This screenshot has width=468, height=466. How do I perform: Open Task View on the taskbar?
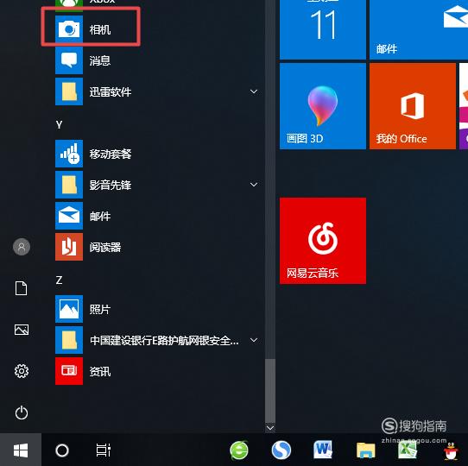click(104, 450)
